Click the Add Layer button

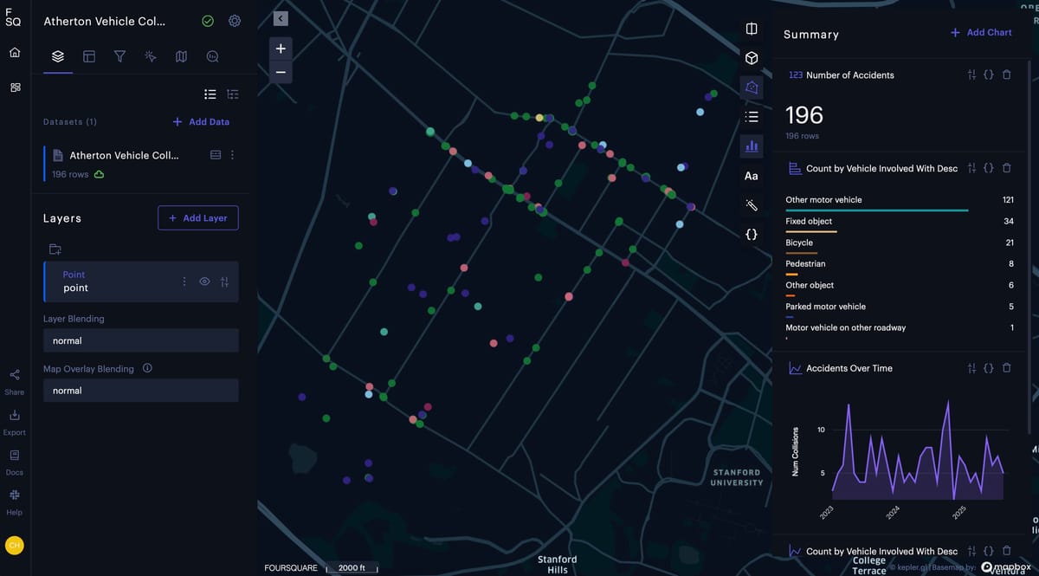coord(197,218)
